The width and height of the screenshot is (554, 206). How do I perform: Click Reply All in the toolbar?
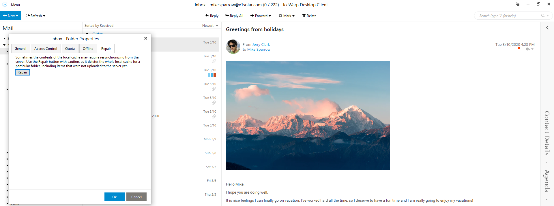point(234,16)
